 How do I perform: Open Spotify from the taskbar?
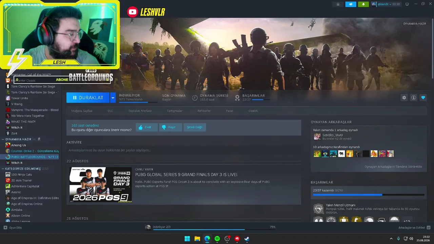pos(217,239)
